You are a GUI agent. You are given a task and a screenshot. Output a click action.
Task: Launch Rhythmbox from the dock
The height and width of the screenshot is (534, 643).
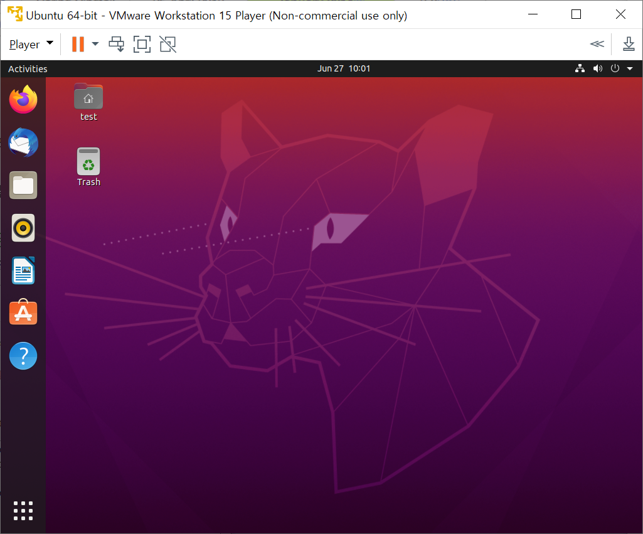[23, 228]
